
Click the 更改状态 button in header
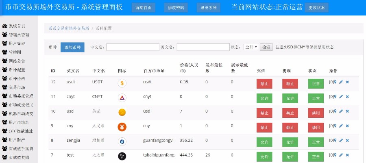[x=316, y=8]
